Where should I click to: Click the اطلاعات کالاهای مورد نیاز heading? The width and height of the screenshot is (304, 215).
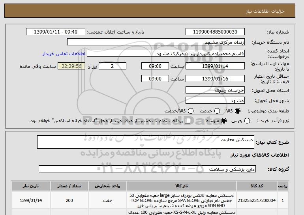[x=260, y=155]
